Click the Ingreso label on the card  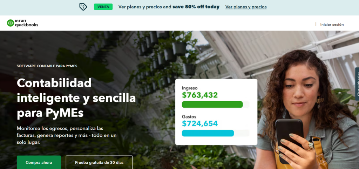coord(190,88)
